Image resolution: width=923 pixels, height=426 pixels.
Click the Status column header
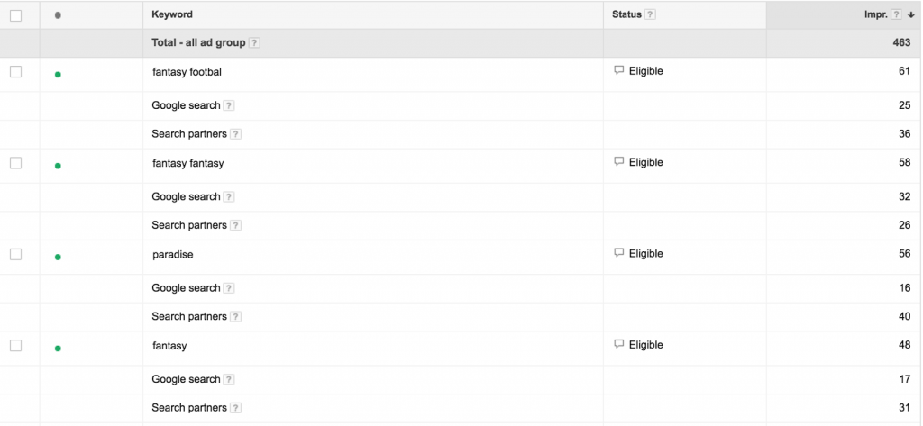coord(626,14)
